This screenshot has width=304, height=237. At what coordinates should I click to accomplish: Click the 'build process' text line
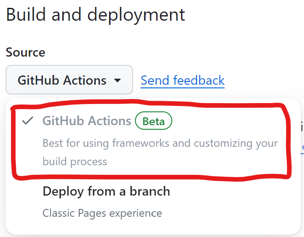75,162
